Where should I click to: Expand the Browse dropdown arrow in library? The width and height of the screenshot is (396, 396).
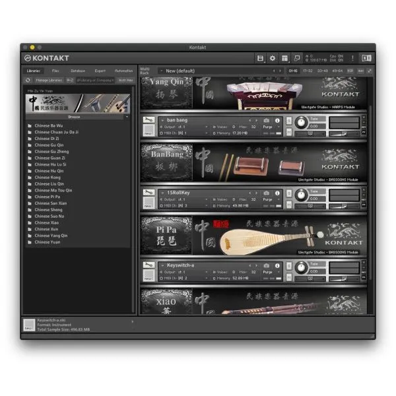click(x=127, y=116)
